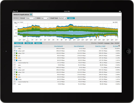Click the 10:00 tick label on chart axis
The image size is (134, 103).
(70, 40)
